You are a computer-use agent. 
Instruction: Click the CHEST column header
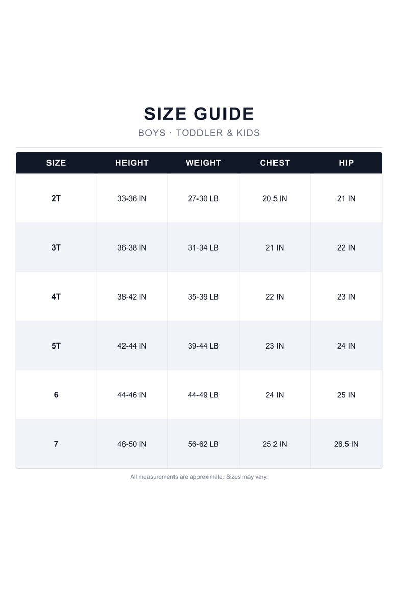click(275, 163)
